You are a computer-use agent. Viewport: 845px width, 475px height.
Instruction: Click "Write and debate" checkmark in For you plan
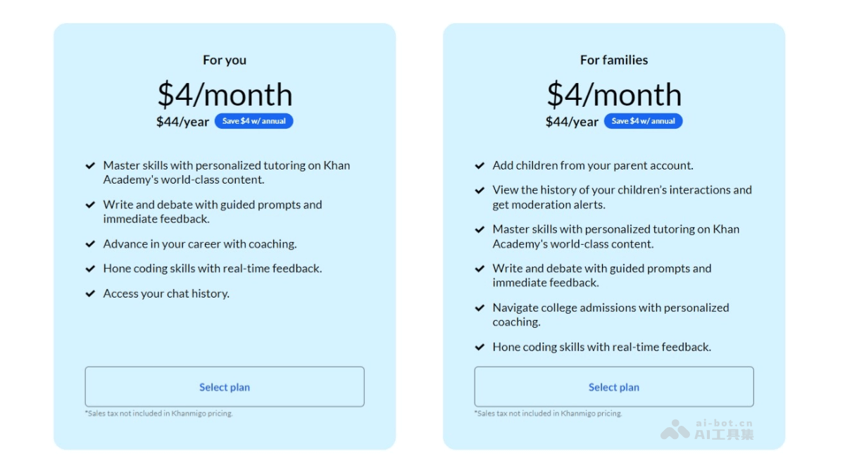90,205
